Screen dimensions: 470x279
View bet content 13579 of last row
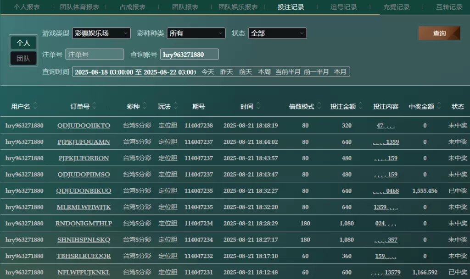pos(386,273)
